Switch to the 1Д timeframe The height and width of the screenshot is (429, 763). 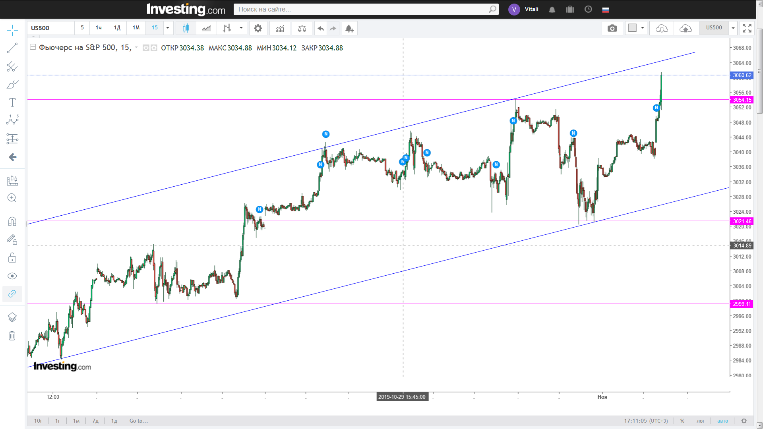coord(117,28)
